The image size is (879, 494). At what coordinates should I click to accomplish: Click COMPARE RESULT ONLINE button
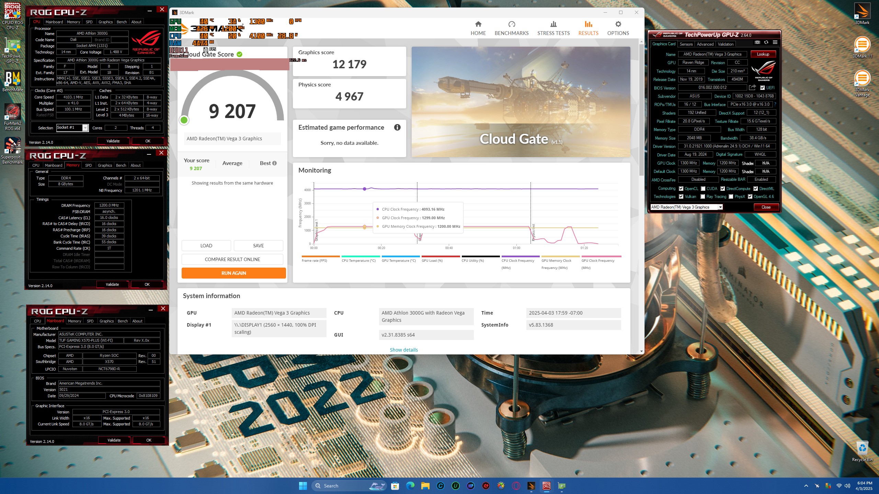tap(232, 259)
